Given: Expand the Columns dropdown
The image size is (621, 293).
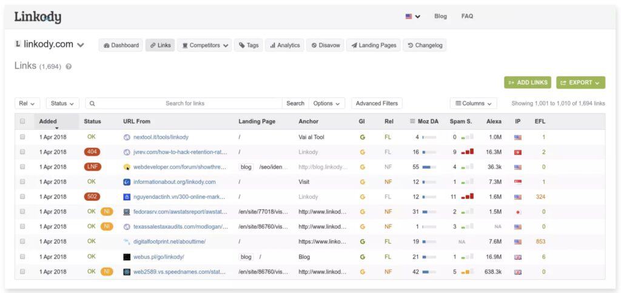Looking at the screenshot, I should (473, 104).
